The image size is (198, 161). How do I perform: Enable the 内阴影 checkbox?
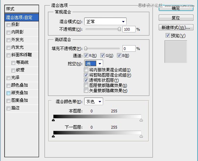pyautogui.click(x=8, y=32)
